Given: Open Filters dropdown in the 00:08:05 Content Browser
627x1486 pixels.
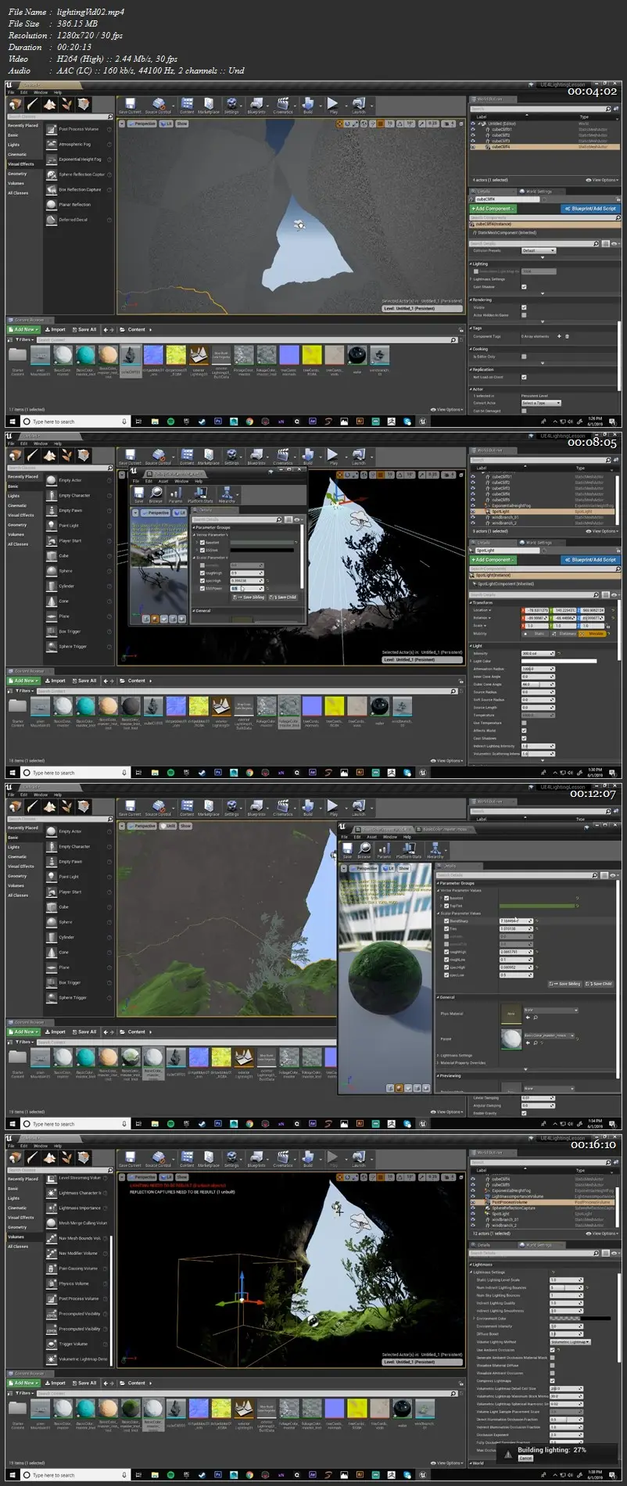Looking at the screenshot, I should [x=23, y=691].
